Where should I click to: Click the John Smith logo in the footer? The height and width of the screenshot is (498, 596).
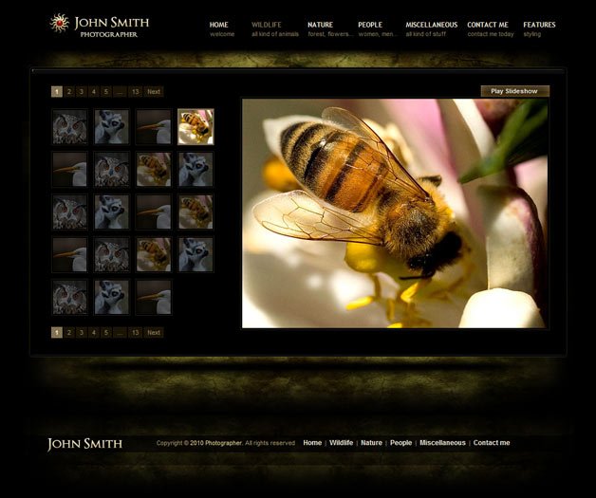pos(84,444)
